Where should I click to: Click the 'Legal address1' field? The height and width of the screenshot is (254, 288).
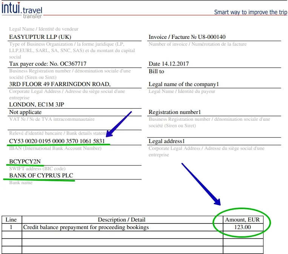pyautogui.click(x=166, y=141)
